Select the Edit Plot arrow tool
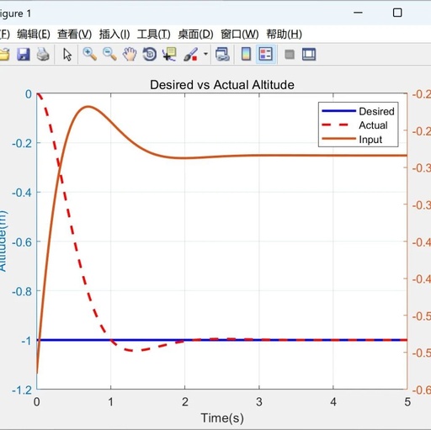 click(67, 55)
